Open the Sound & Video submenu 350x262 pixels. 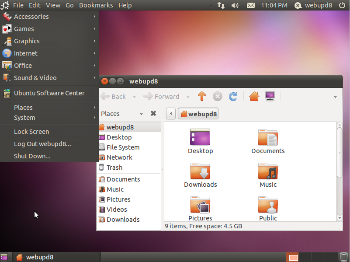coord(49,78)
